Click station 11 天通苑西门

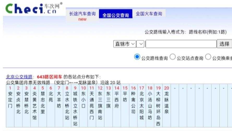[92, 106]
